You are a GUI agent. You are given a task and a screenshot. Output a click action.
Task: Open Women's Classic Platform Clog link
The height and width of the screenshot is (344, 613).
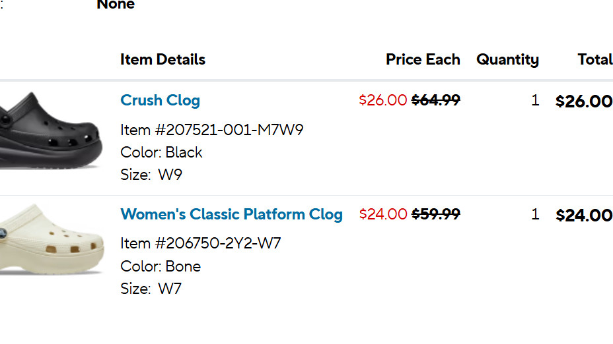pos(231,214)
